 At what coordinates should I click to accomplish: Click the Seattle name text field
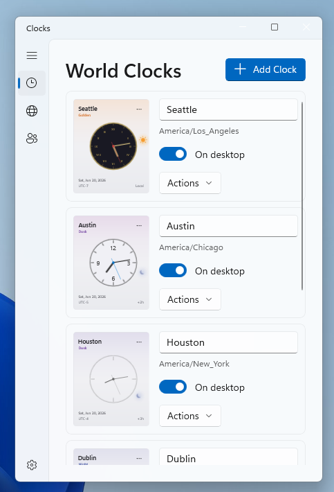click(x=228, y=109)
